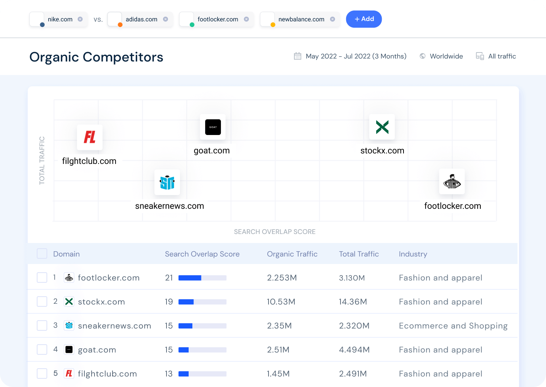Toggle the select-all checkbox in the table header
Image resolution: width=546 pixels, height=387 pixels.
click(42, 253)
